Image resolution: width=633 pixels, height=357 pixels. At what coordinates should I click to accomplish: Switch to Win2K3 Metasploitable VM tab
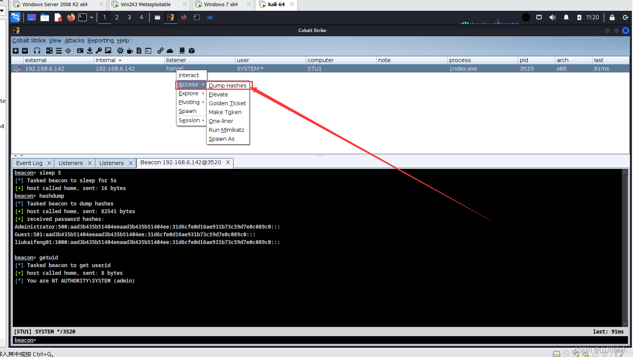[x=146, y=5]
